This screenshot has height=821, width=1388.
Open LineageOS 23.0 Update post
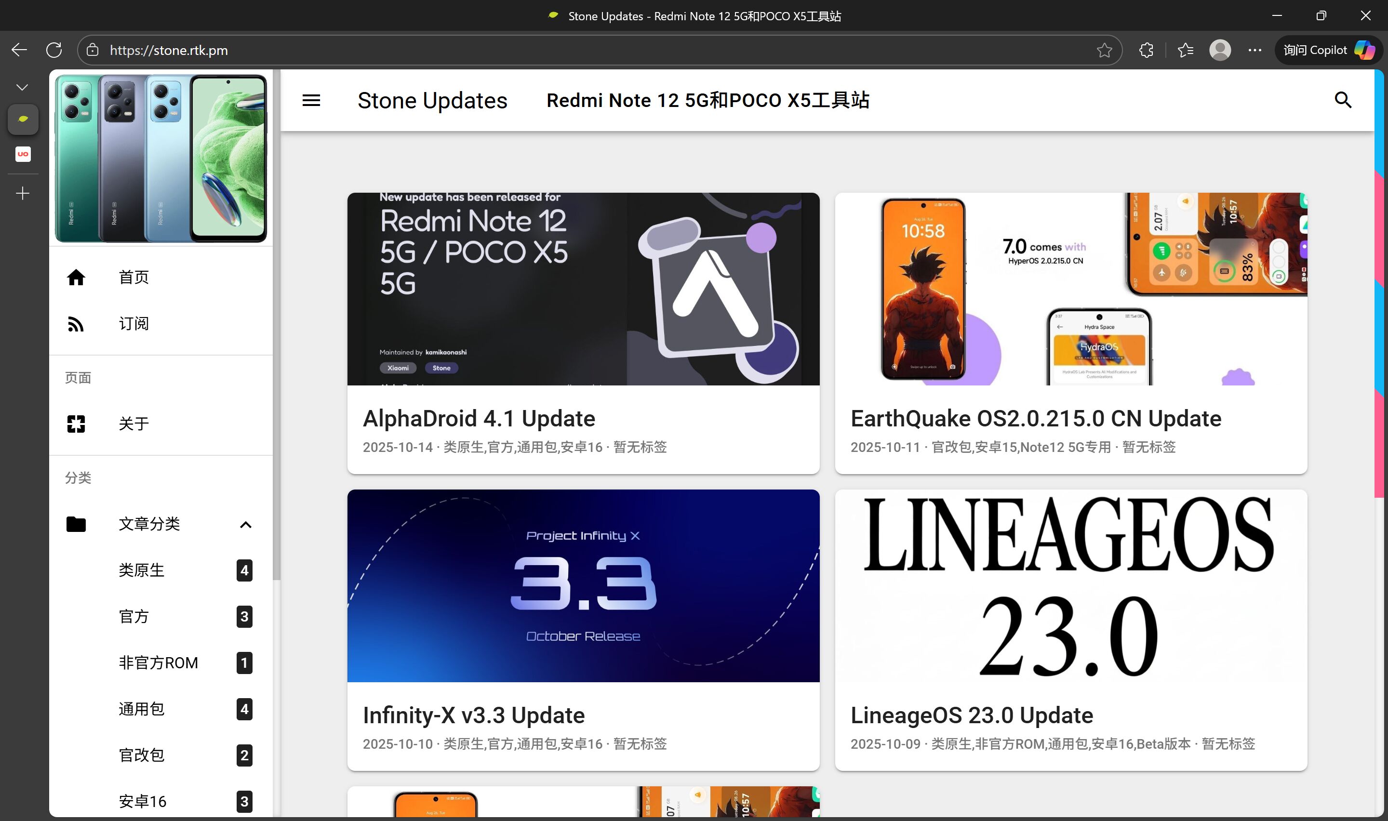[x=972, y=715]
